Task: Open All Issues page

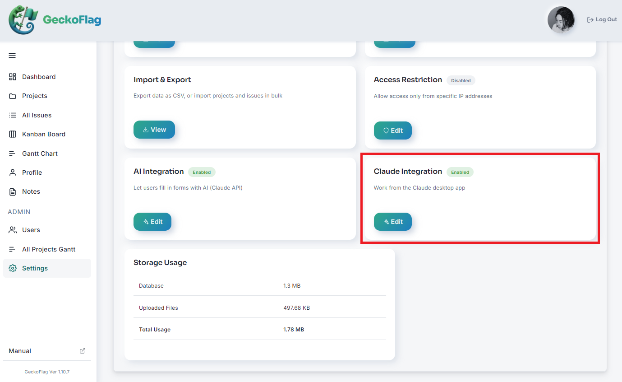Action: 47,115
